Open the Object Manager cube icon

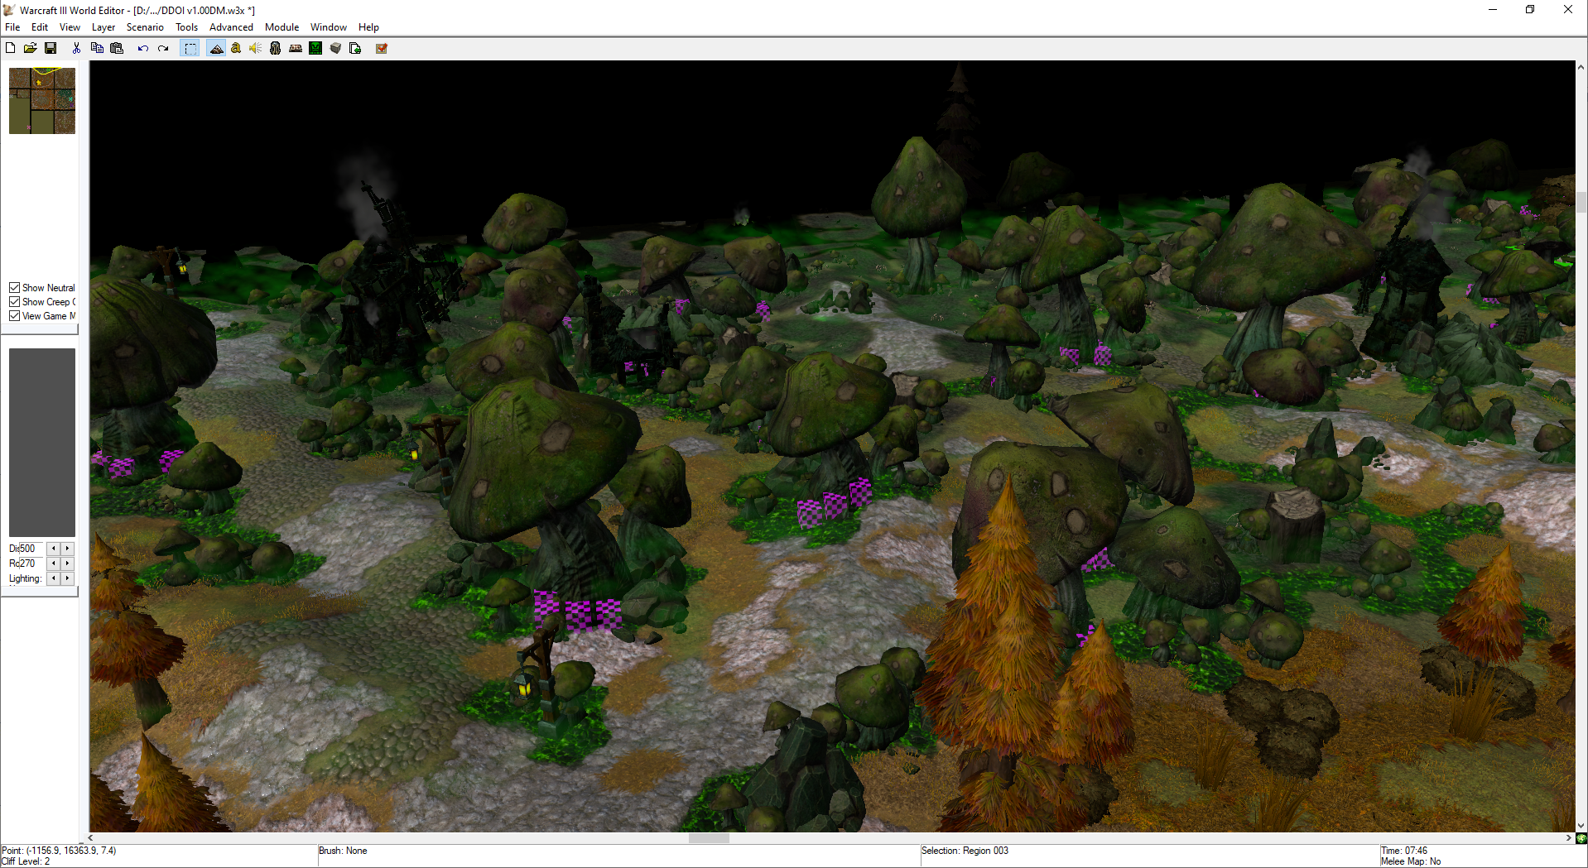click(335, 48)
